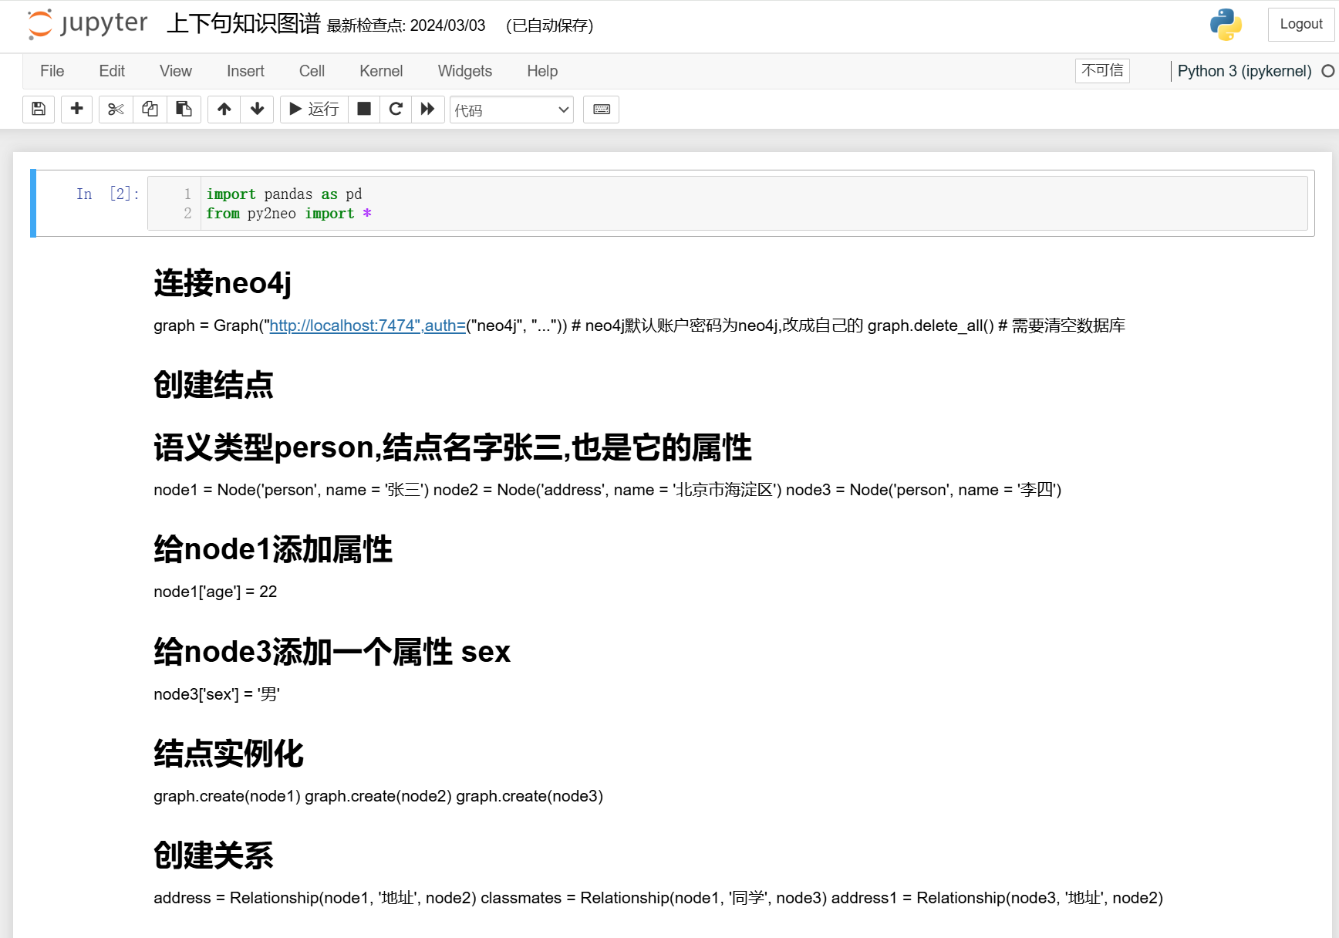Open the Insert menu
This screenshot has height=938, width=1339.
(245, 71)
